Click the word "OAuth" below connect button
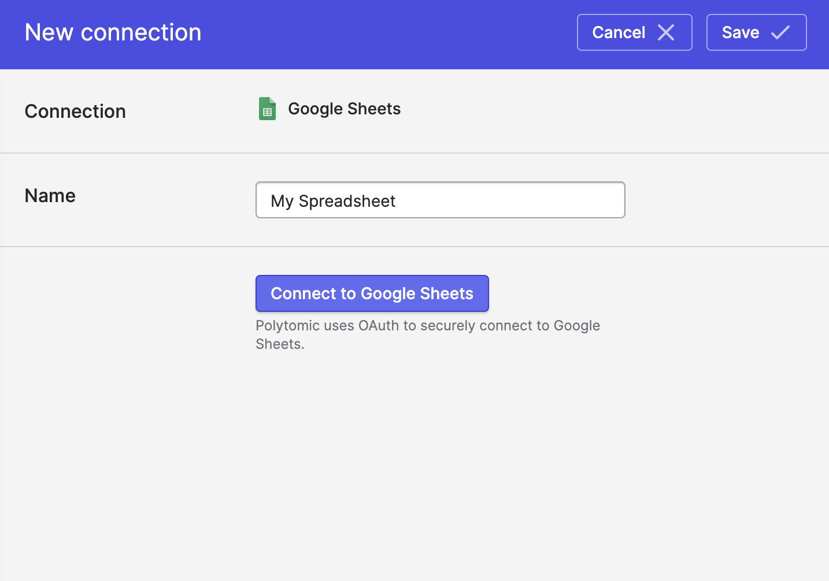This screenshot has height=581, width=829. (379, 326)
